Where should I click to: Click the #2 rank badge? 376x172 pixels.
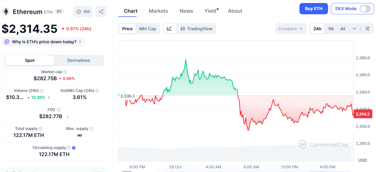[x=59, y=12]
